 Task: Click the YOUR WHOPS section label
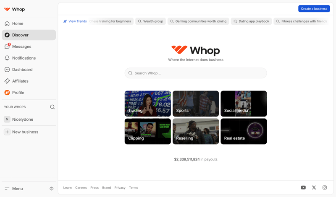coord(15,107)
